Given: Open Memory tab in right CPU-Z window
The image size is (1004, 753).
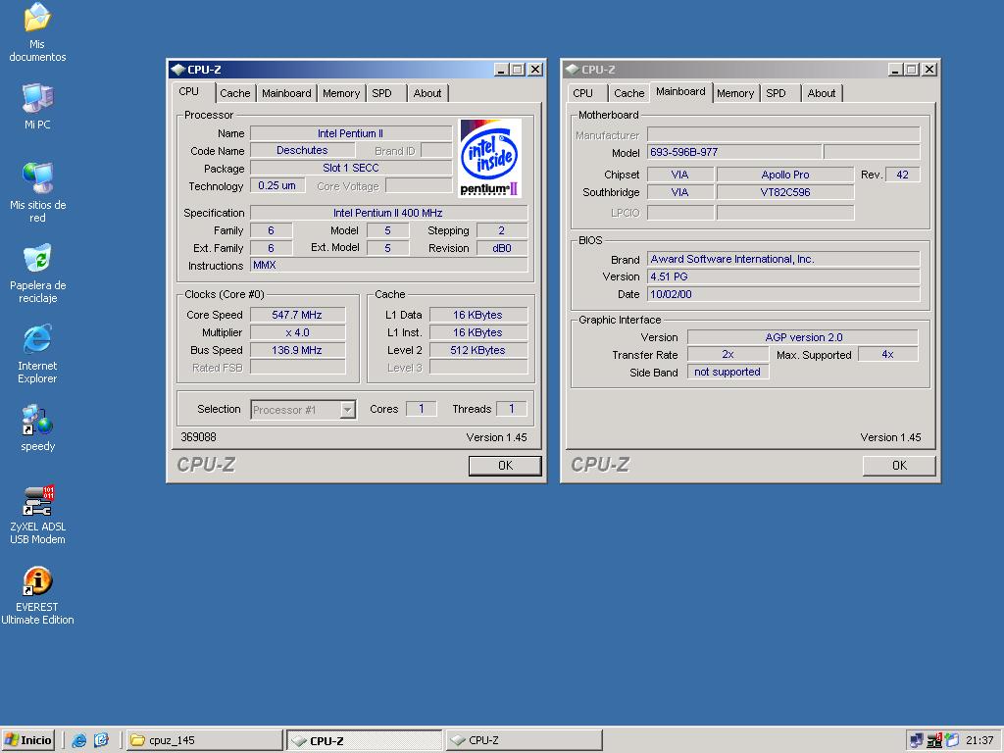Looking at the screenshot, I should point(735,93).
